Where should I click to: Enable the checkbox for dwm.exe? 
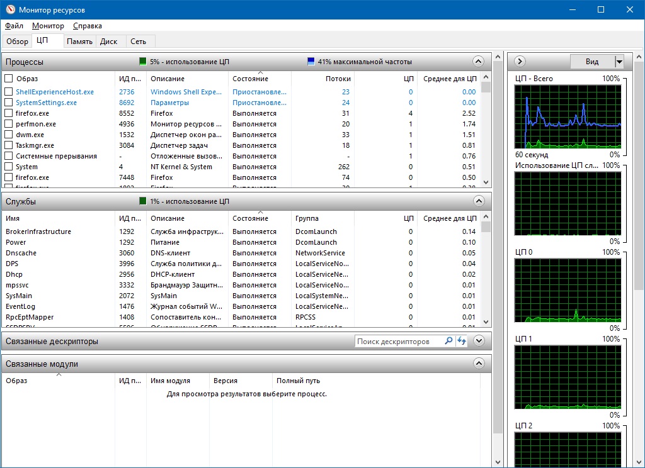9,135
